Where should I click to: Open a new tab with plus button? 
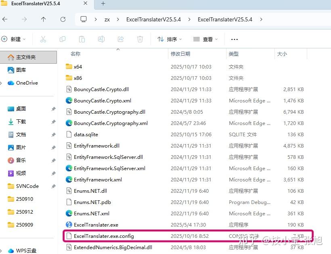103,3
